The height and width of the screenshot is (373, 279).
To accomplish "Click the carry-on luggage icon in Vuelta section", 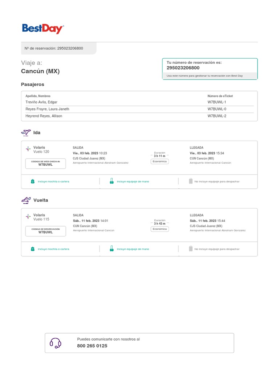I will [x=112, y=249].
